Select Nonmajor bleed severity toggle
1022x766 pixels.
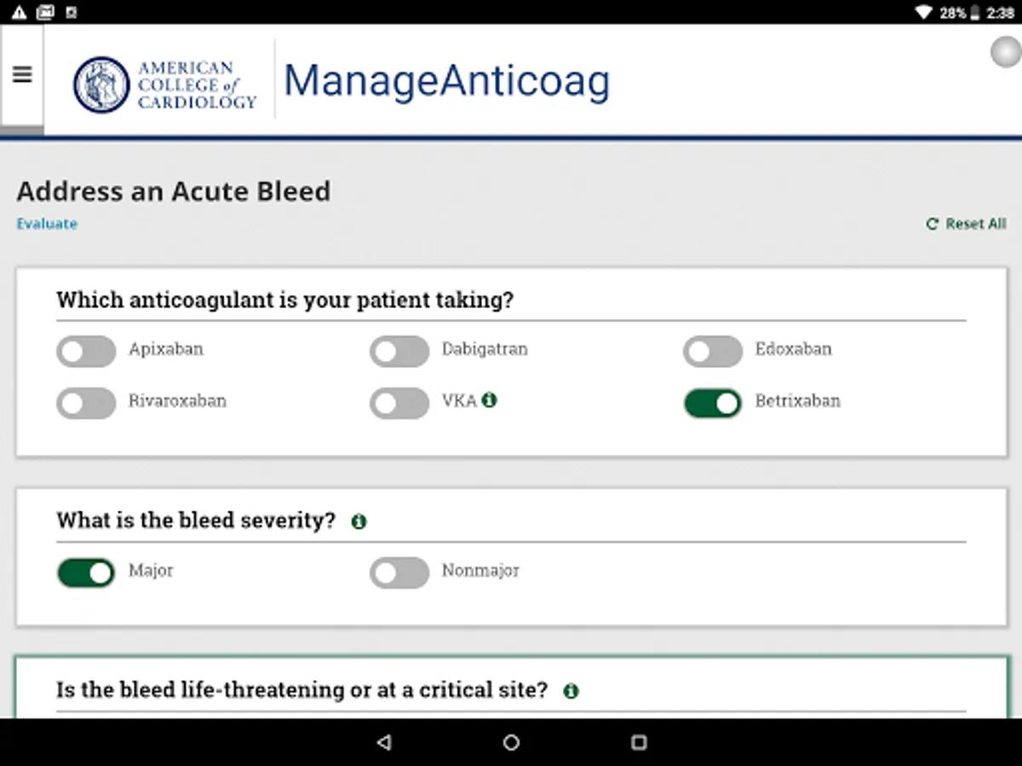click(x=399, y=573)
